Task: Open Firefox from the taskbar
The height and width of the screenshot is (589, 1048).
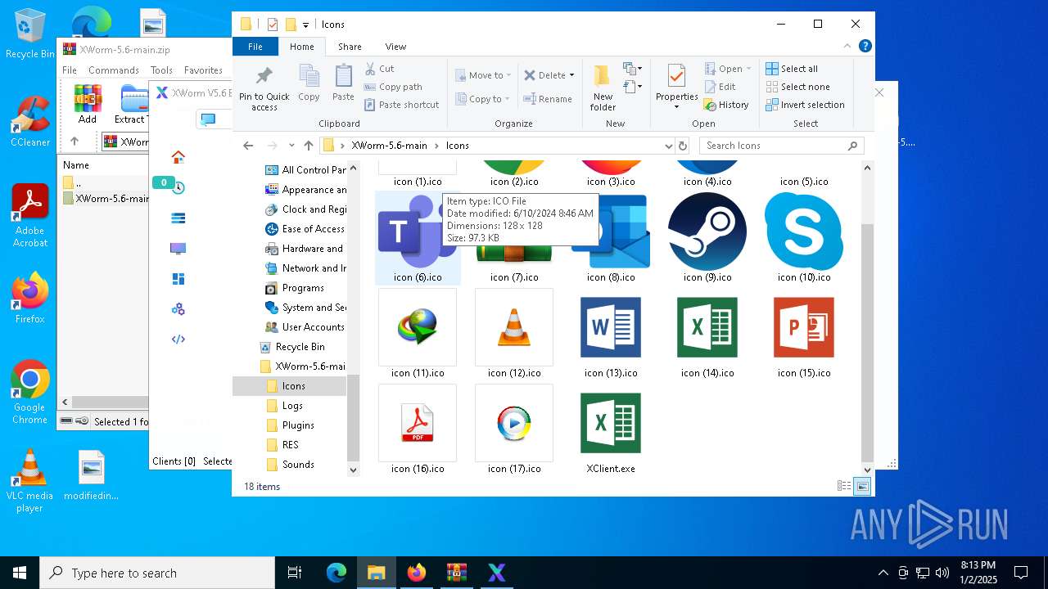Action: pos(417,573)
